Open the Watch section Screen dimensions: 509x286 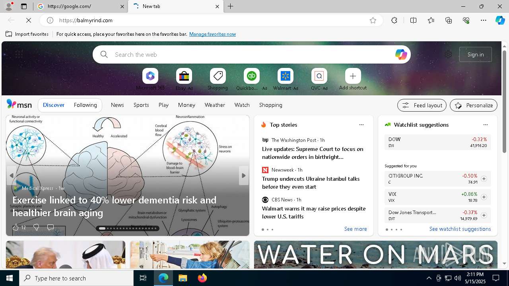242,105
